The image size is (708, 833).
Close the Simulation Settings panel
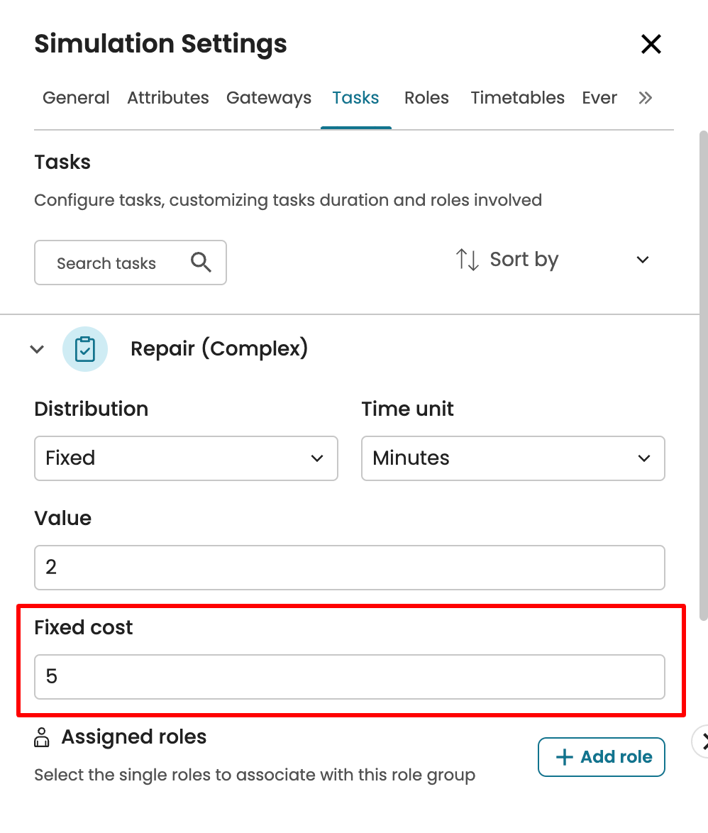tap(651, 44)
